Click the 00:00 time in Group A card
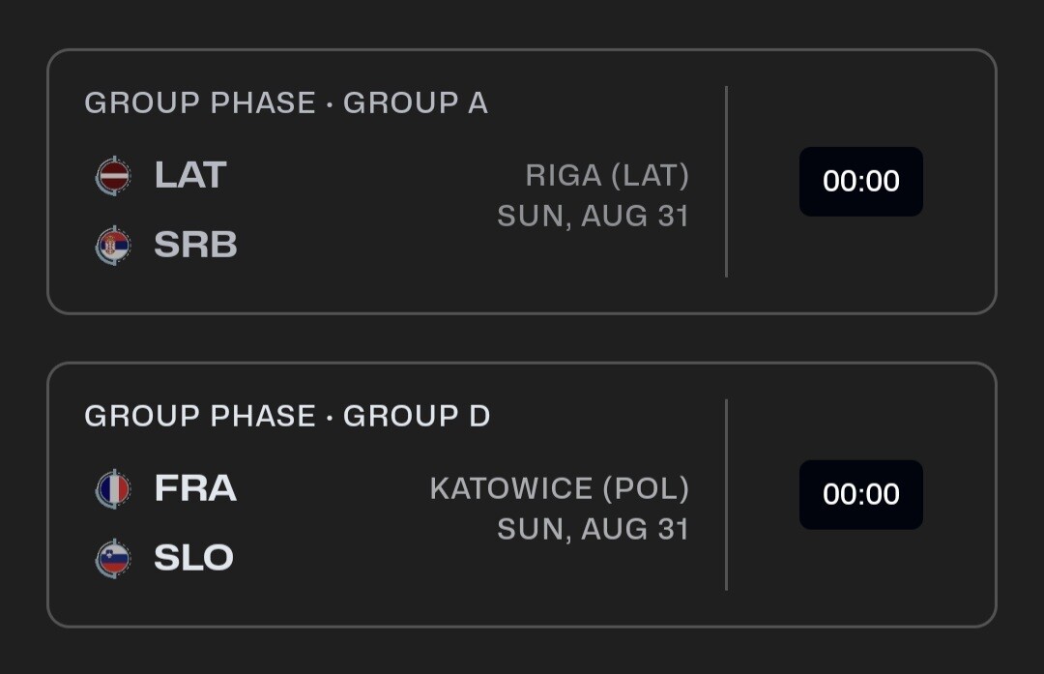The height and width of the screenshot is (674, 1044). coord(860,182)
